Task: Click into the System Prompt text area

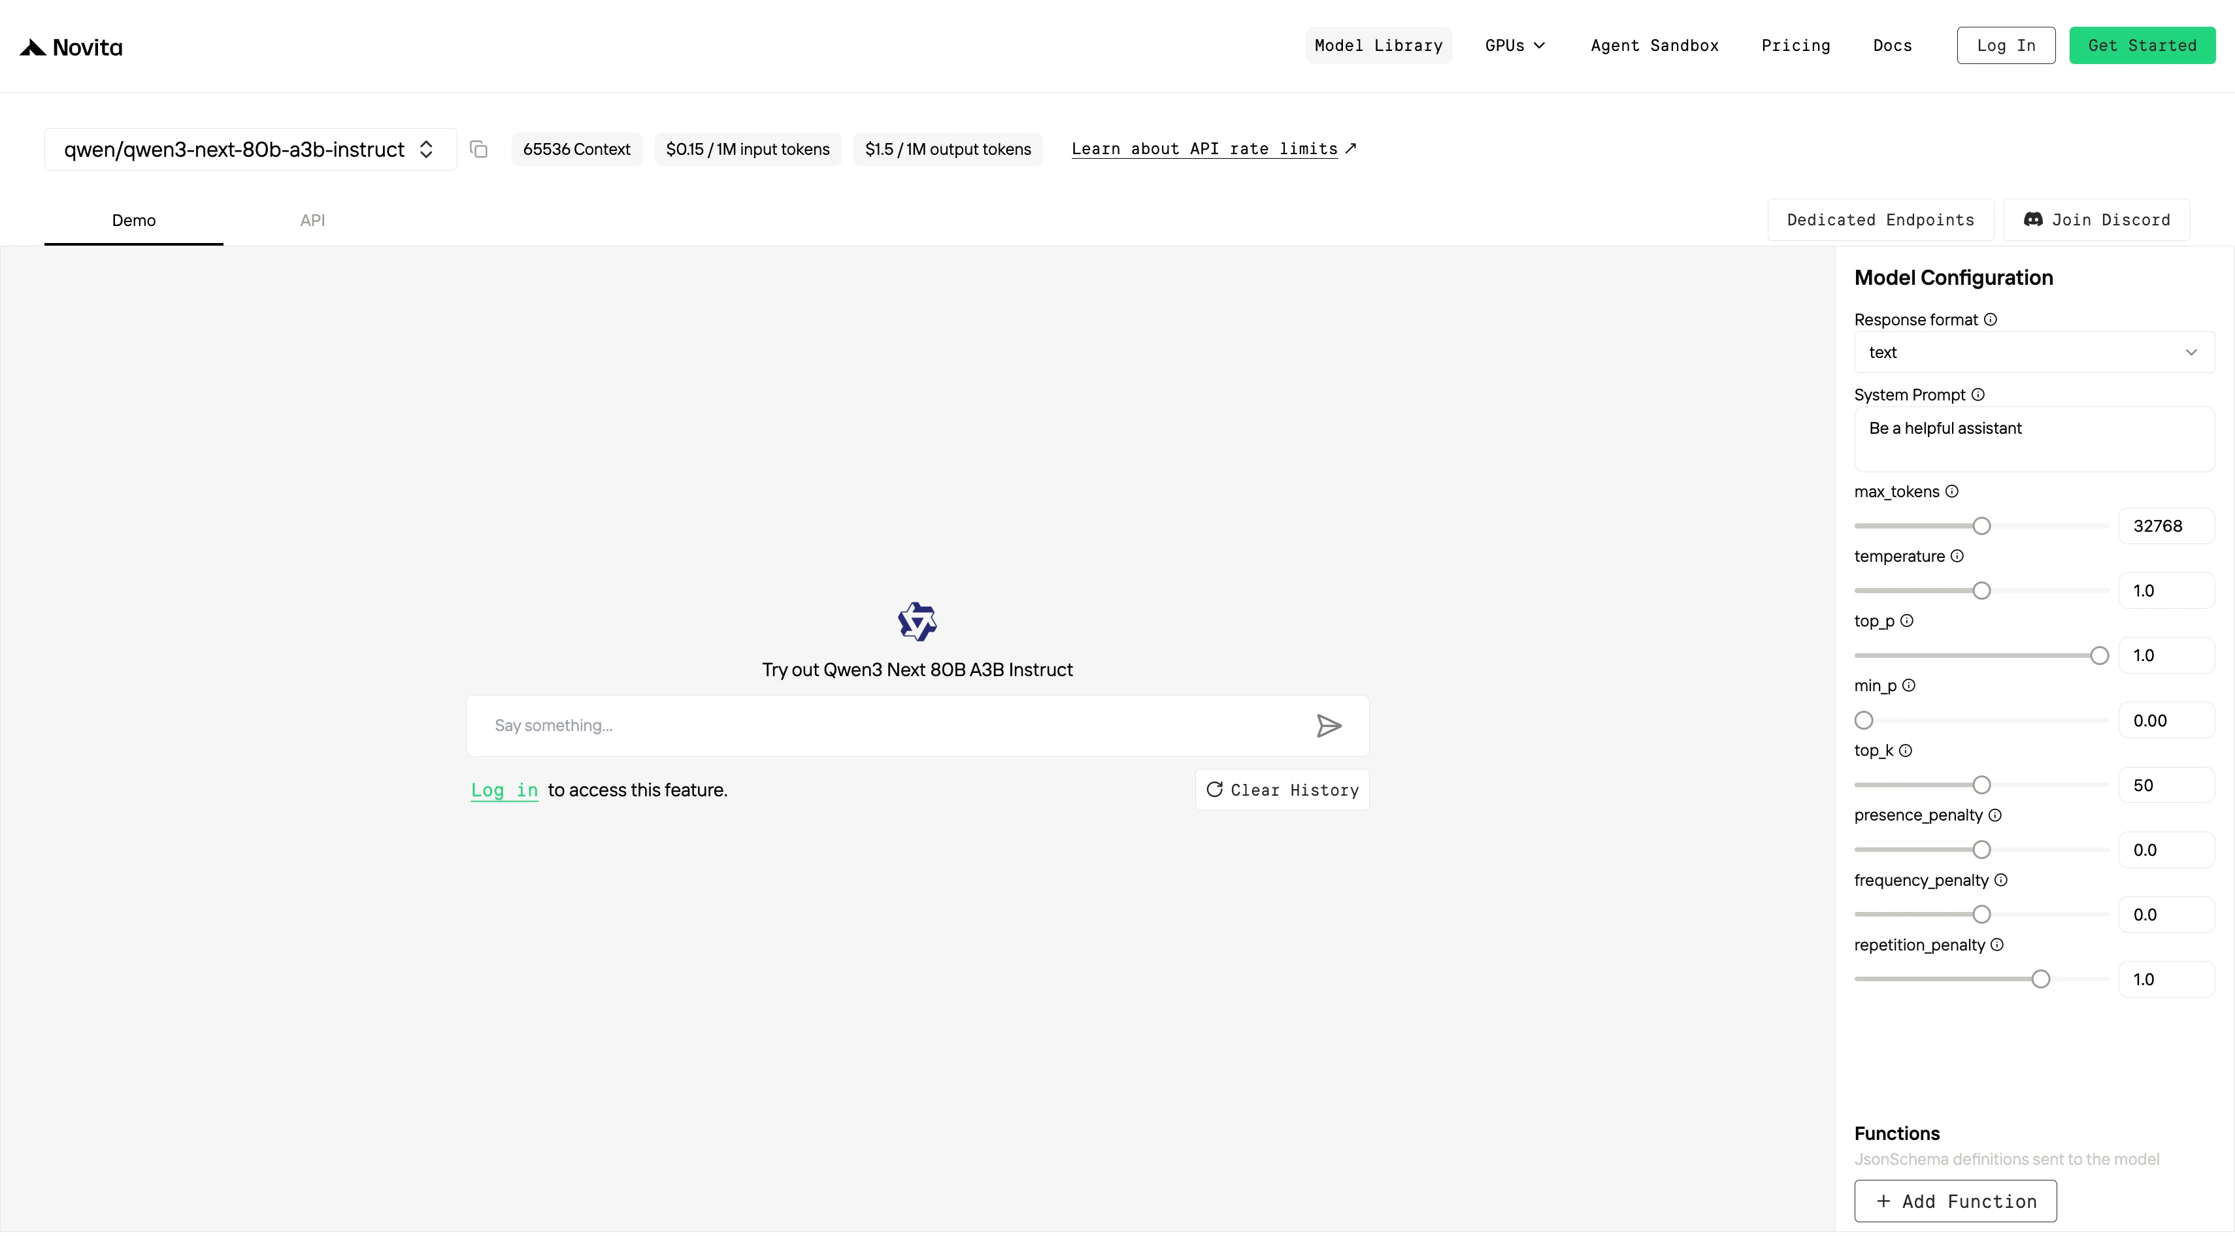Action: [2034, 439]
